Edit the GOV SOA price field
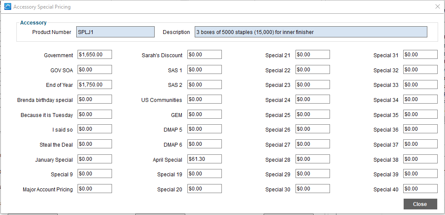 95,69
